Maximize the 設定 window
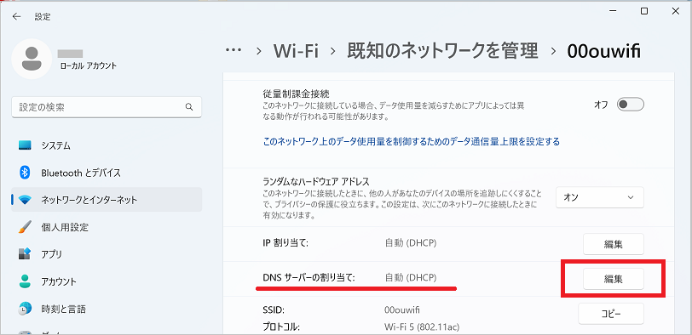Viewport: 692px width, 335px height. pos(644,12)
